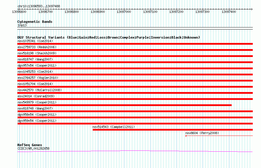Select the red bar under esv2764257
Image resolution: width=261 pixels, height=168 pixels.
(135, 81)
